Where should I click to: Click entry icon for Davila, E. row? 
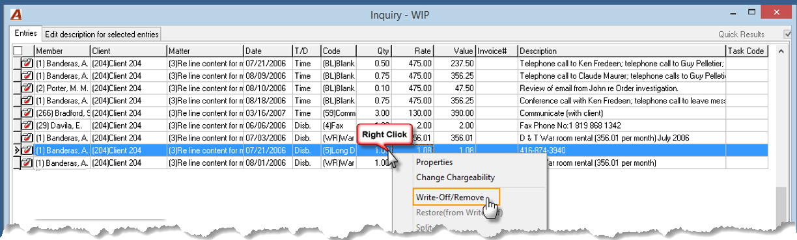click(27, 126)
